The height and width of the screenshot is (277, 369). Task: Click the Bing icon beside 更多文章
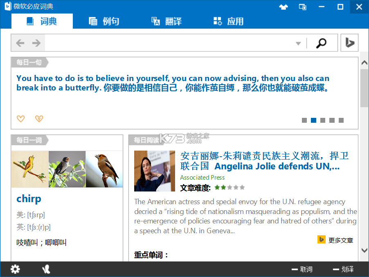coord(321,239)
